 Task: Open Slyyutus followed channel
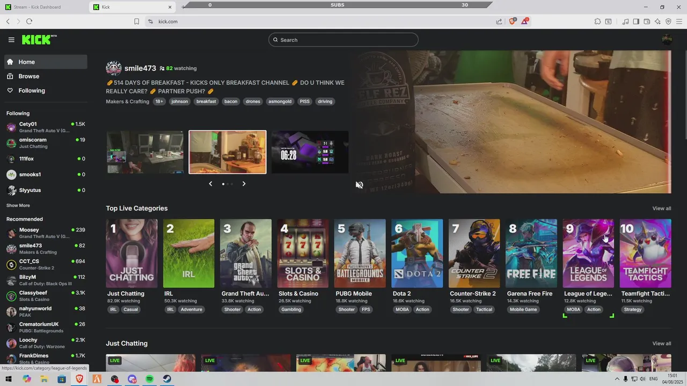click(46, 190)
